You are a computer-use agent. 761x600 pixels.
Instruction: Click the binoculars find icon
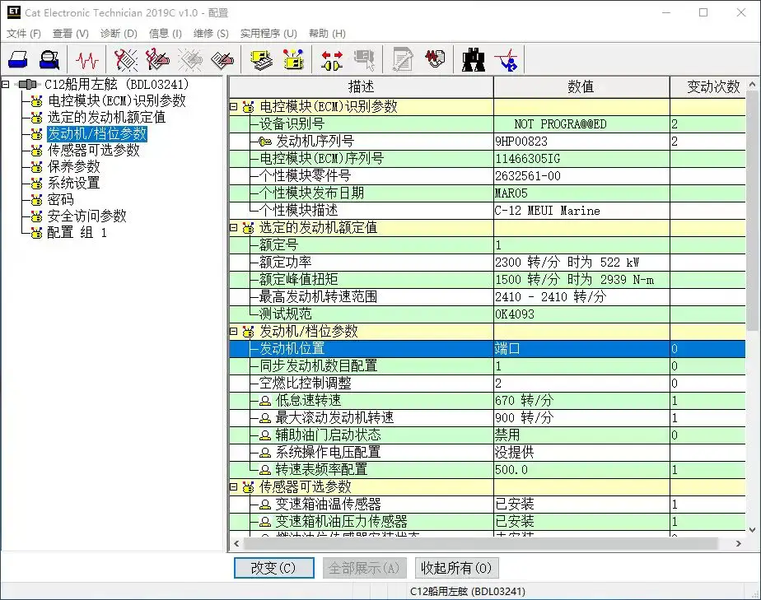[474, 59]
